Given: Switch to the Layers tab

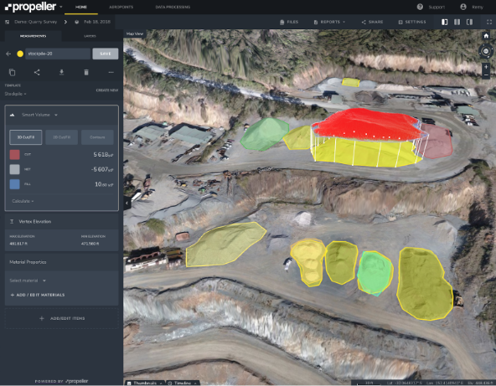Looking at the screenshot, I should tap(90, 36).
